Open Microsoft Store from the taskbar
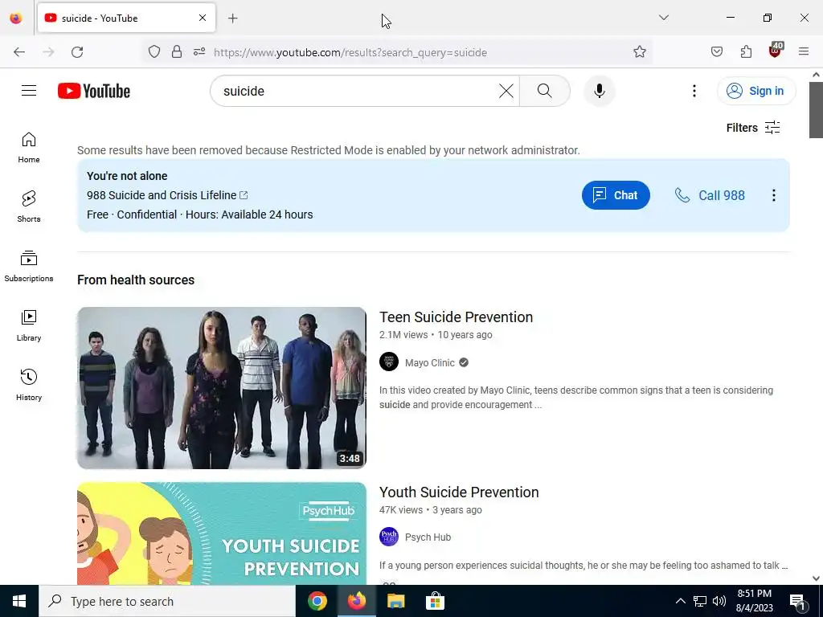The image size is (823, 617). point(435,601)
